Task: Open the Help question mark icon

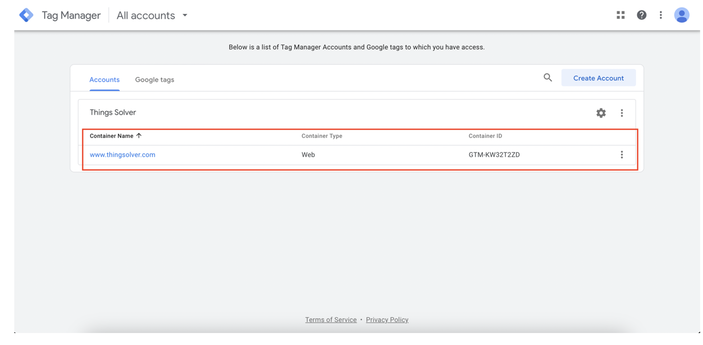Action: 641,15
